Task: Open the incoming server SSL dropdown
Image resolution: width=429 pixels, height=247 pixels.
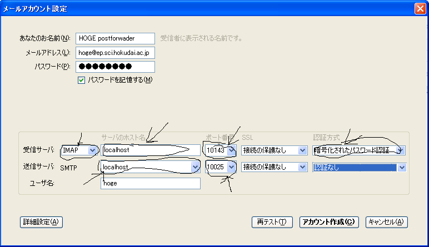Action: [302, 150]
